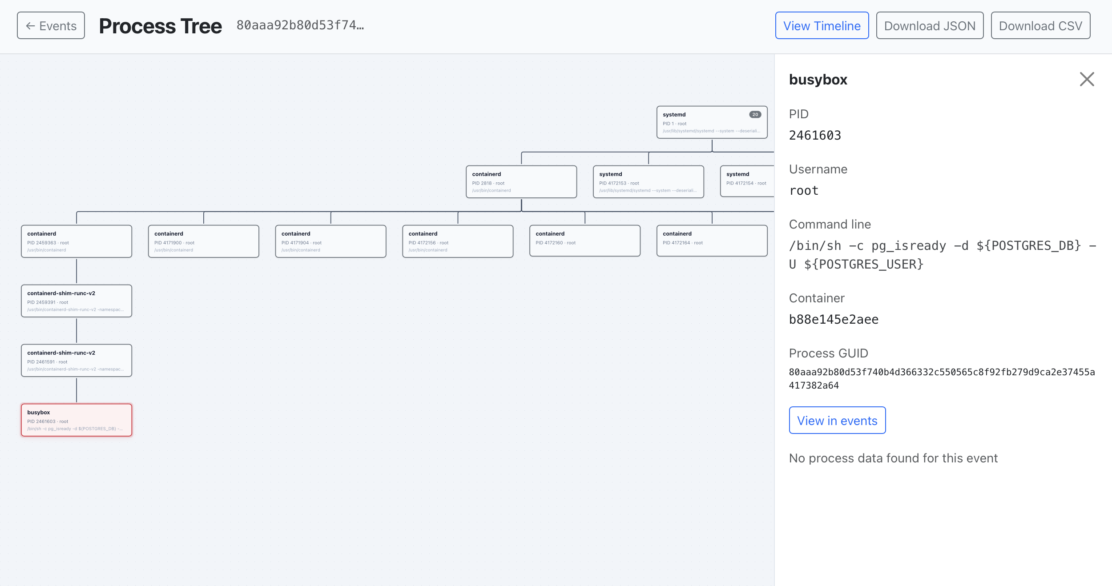This screenshot has width=1112, height=586.
Task: Click Download CSV
Action: pos(1040,26)
